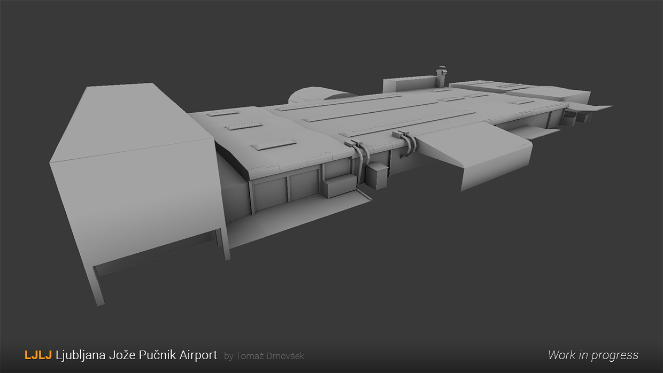Click the Tomaž Drnovšek author credit
Image resolution: width=663 pixels, height=373 pixels.
point(264,356)
